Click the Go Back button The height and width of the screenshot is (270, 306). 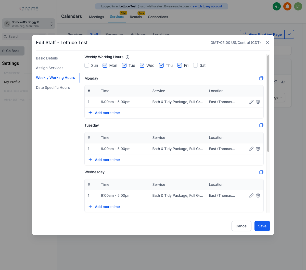[12, 51]
